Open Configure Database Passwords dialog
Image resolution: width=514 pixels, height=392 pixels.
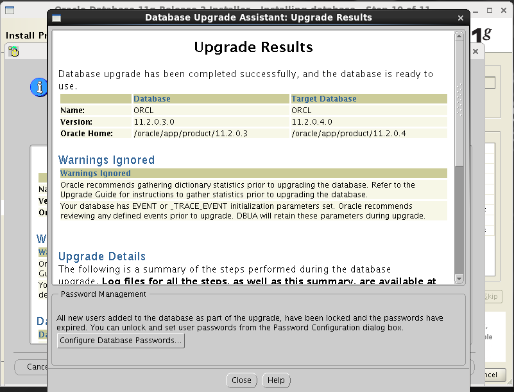pos(121,341)
